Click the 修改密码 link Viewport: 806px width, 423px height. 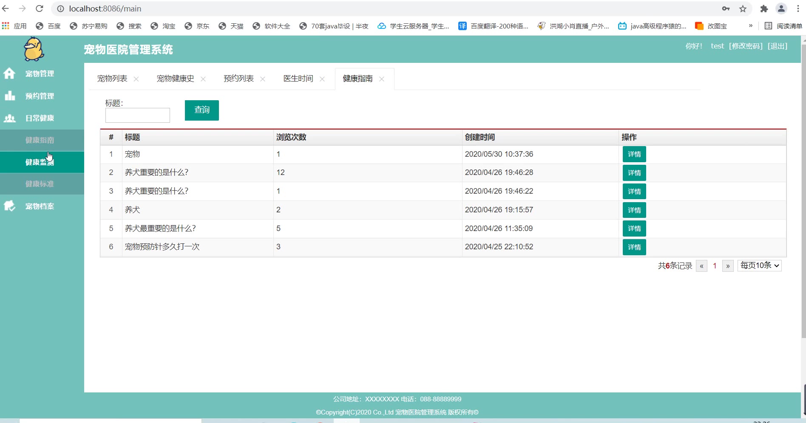[746, 46]
